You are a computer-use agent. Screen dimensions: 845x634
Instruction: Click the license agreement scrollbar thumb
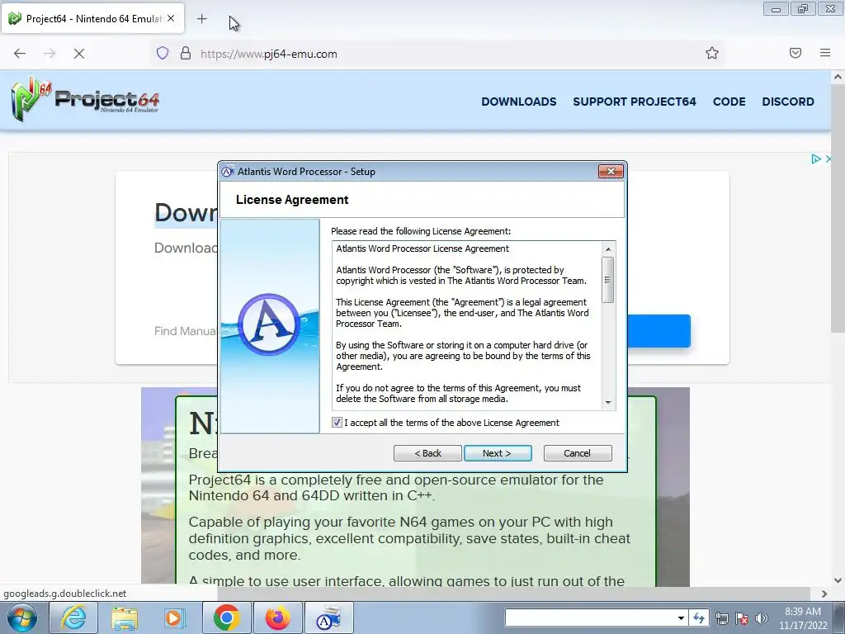tap(608, 280)
